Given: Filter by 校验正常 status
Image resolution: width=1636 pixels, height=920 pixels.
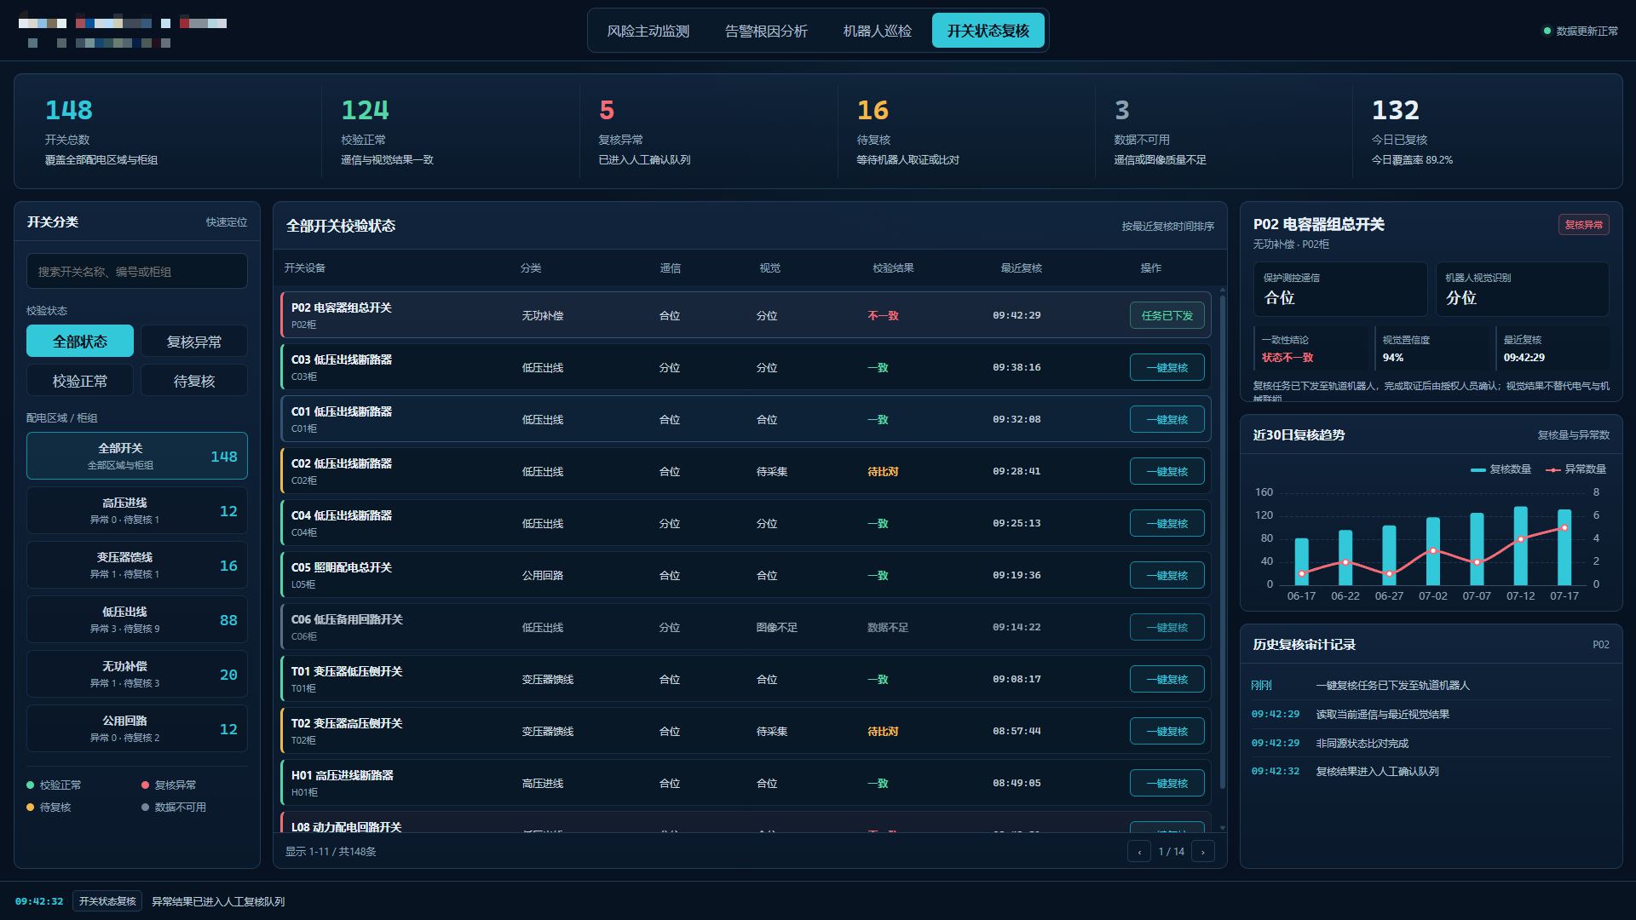Looking at the screenshot, I should click(x=80, y=381).
